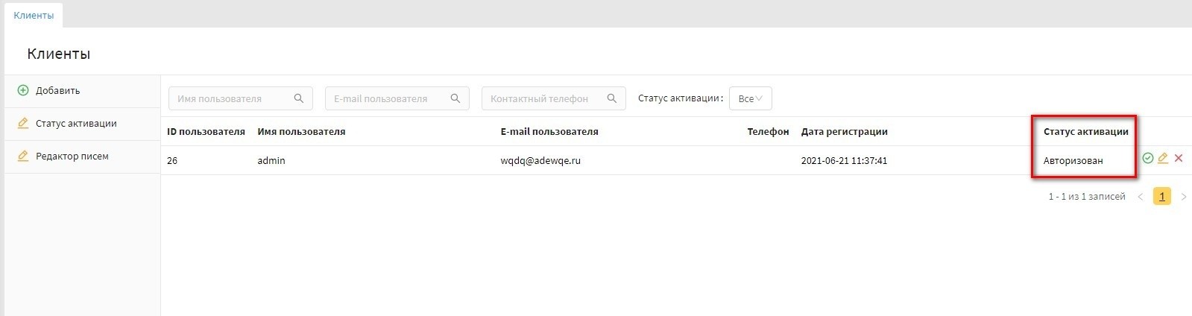Viewport: 1192px width, 316px height.
Task: Click the orange edit pencil in admin row
Action: [x=1163, y=158]
